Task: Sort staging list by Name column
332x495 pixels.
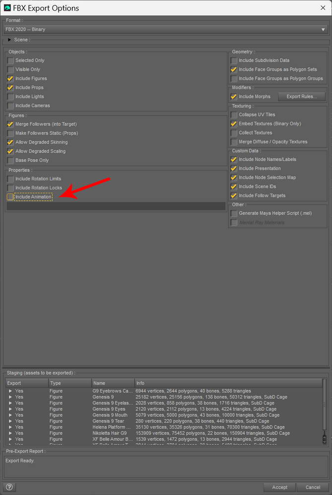Action: [113, 383]
